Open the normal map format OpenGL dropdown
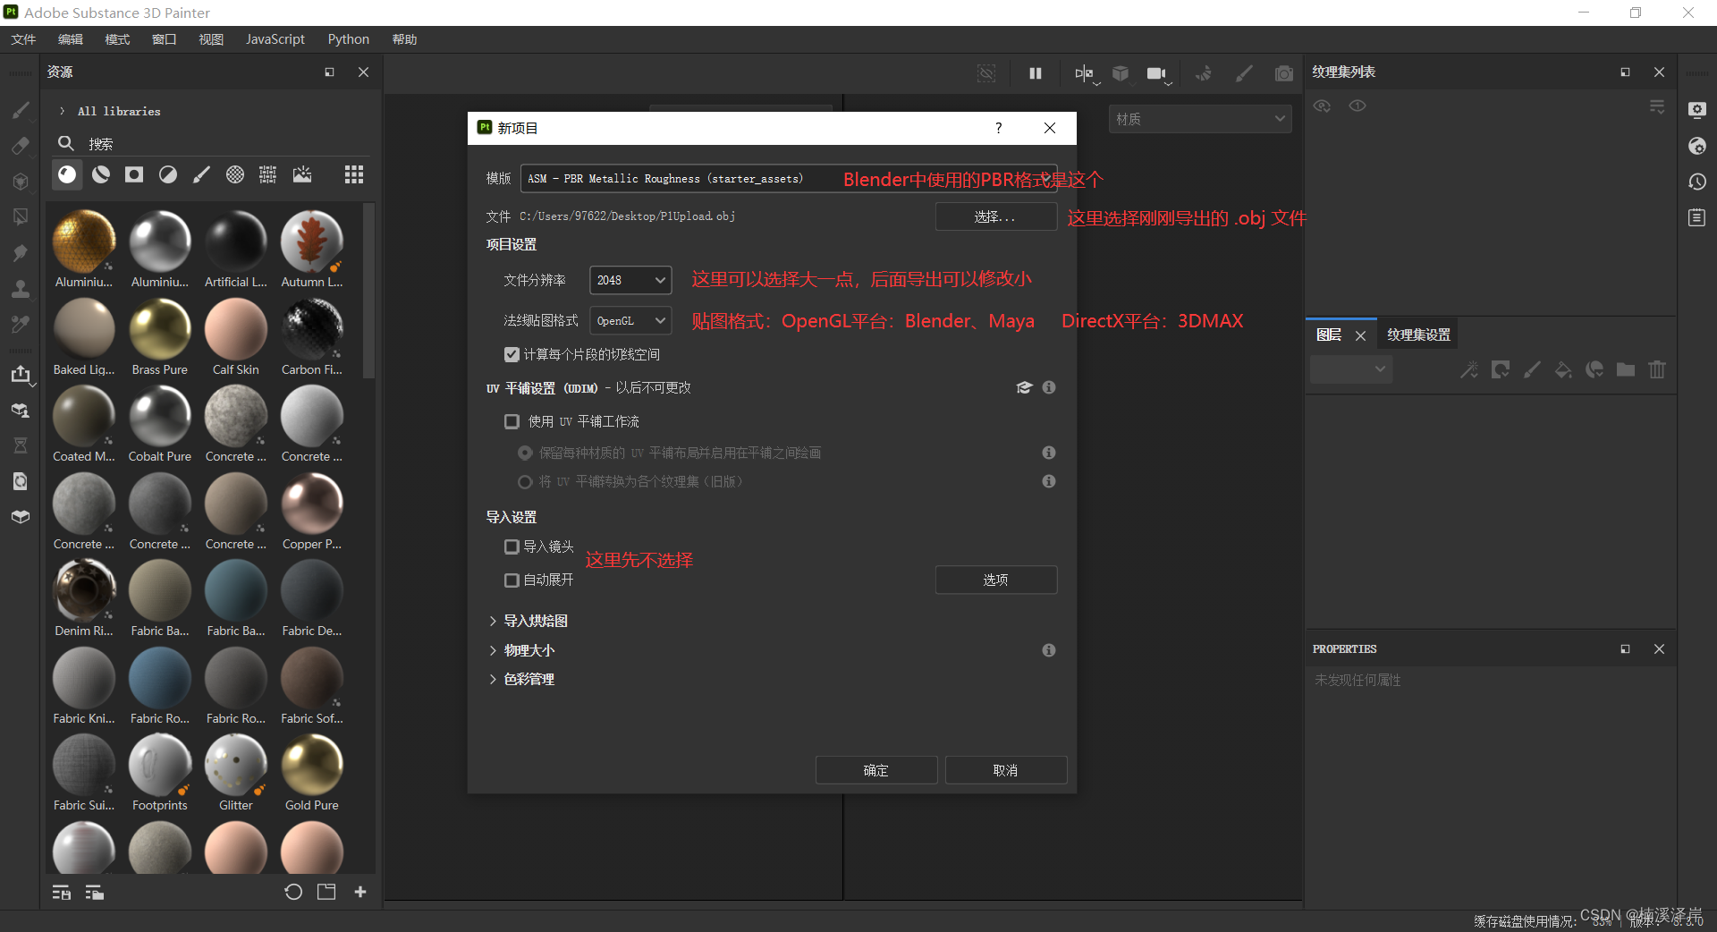Screen dimensions: 1717x932 coord(630,320)
